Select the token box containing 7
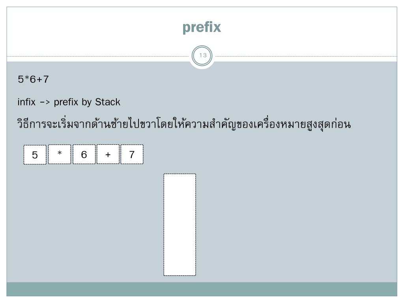 (132, 154)
